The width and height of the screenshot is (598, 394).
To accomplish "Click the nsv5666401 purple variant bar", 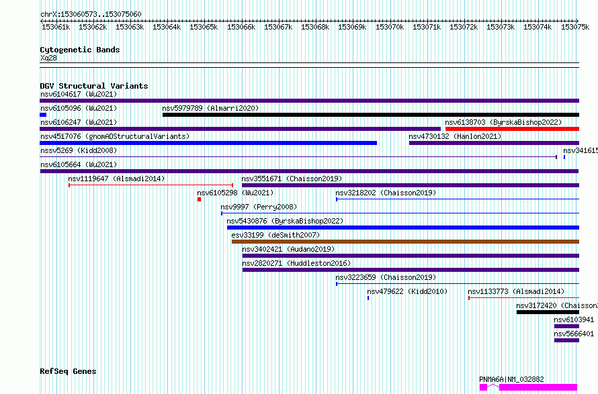I will tap(566, 340).
